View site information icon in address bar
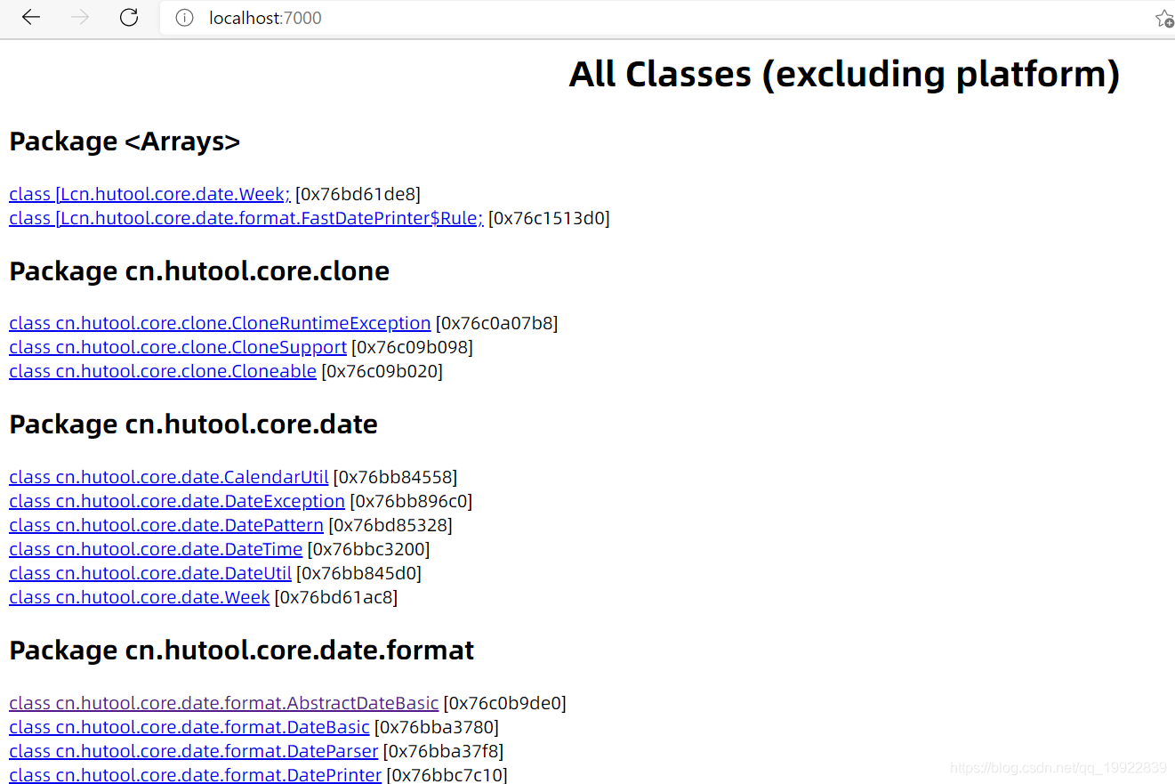This screenshot has width=1175, height=784. tap(184, 18)
